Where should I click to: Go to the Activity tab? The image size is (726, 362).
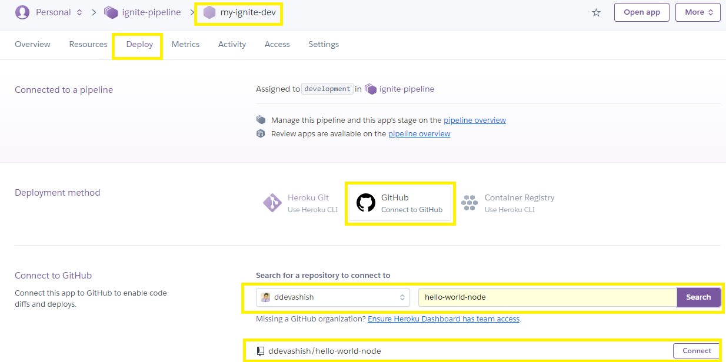pyautogui.click(x=232, y=44)
